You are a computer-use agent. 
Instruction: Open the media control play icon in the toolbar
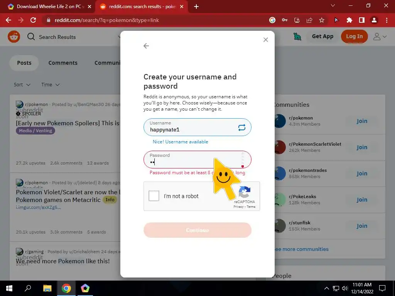[x=336, y=20]
